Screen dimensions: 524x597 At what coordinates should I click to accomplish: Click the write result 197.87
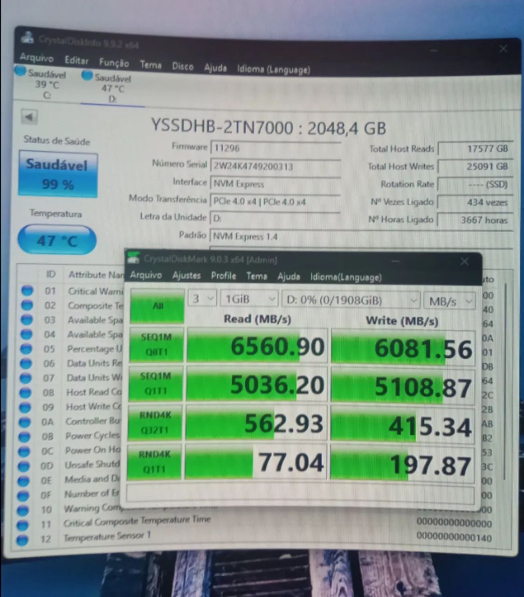[402, 465]
